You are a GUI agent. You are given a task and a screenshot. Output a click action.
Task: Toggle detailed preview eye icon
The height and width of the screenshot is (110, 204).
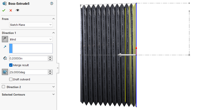pyautogui.click(x=18, y=10)
